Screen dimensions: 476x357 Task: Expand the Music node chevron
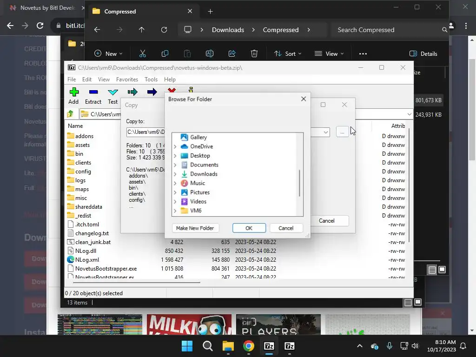[175, 183]
